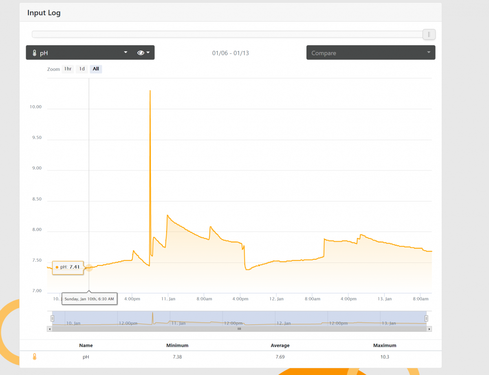Click the "Input Log" panel heading

point(44,13)
